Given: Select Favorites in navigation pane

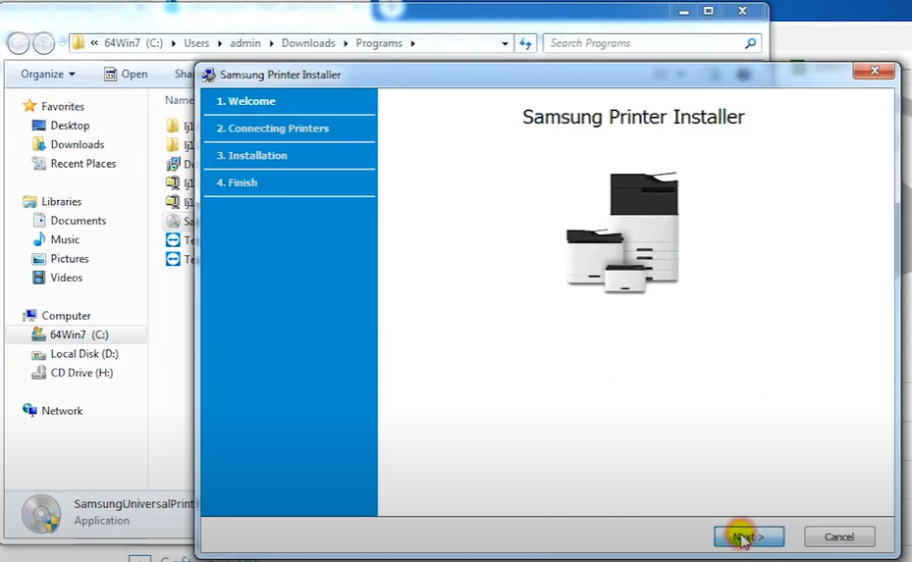Looking at the screenshot, I should 63,106.
